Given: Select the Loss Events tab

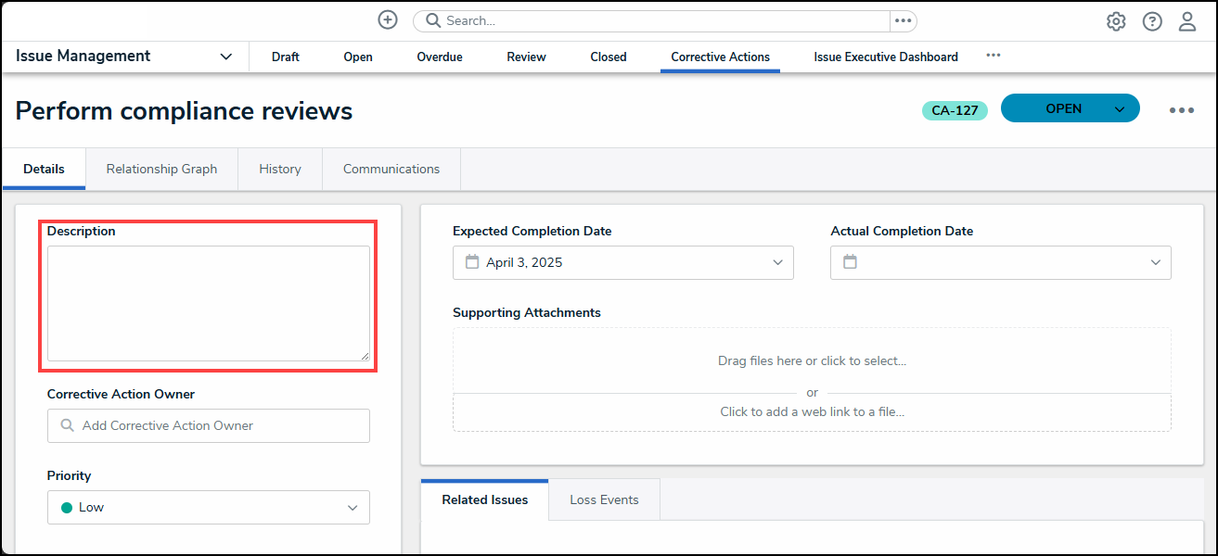Looking at the screenshot, I should click(604, 499).
